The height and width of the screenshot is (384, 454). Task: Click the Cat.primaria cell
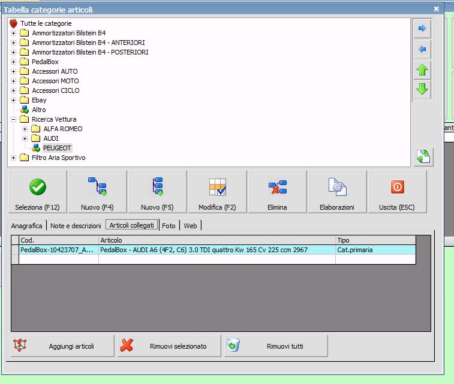(375, 250)
